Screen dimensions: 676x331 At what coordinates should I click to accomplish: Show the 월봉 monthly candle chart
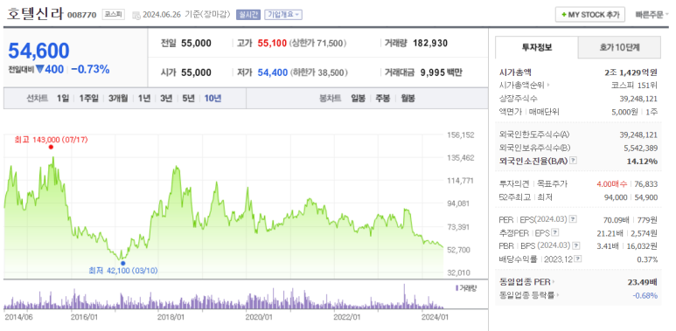point(408,99)
